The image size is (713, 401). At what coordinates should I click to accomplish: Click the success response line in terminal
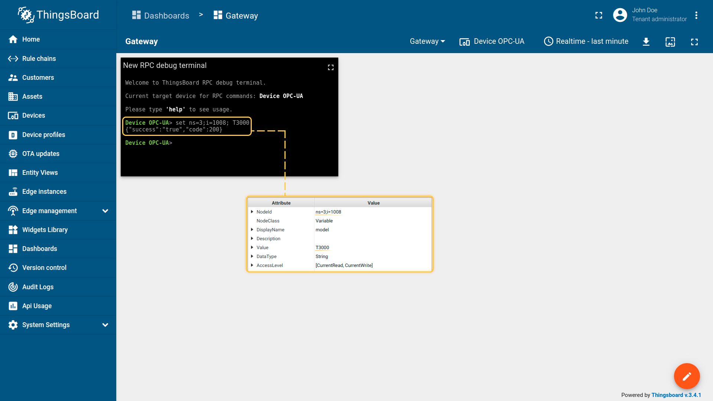[x=174, y=130]
